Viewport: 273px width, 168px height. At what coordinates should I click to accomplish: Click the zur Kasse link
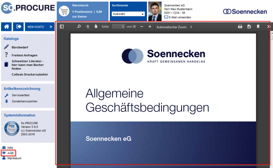pyautogui.click(x=79, y=17)
